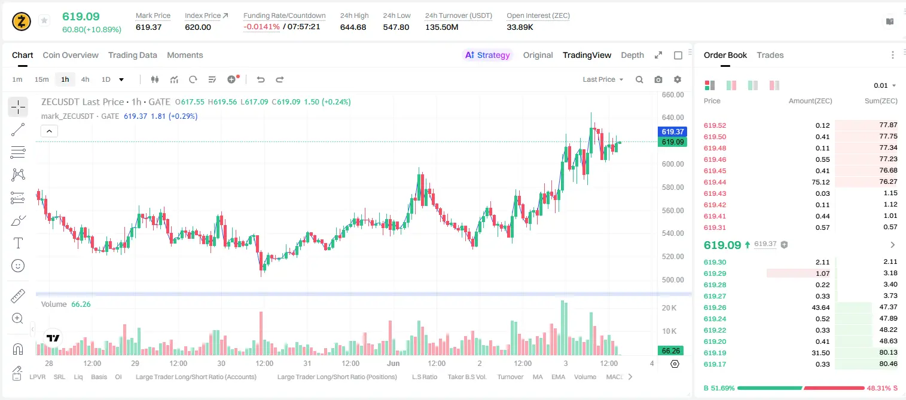The width and height of the screenshot is (906, 400).
Task: Open the Last Price dropdown
Action: click(x=603, y=79)
